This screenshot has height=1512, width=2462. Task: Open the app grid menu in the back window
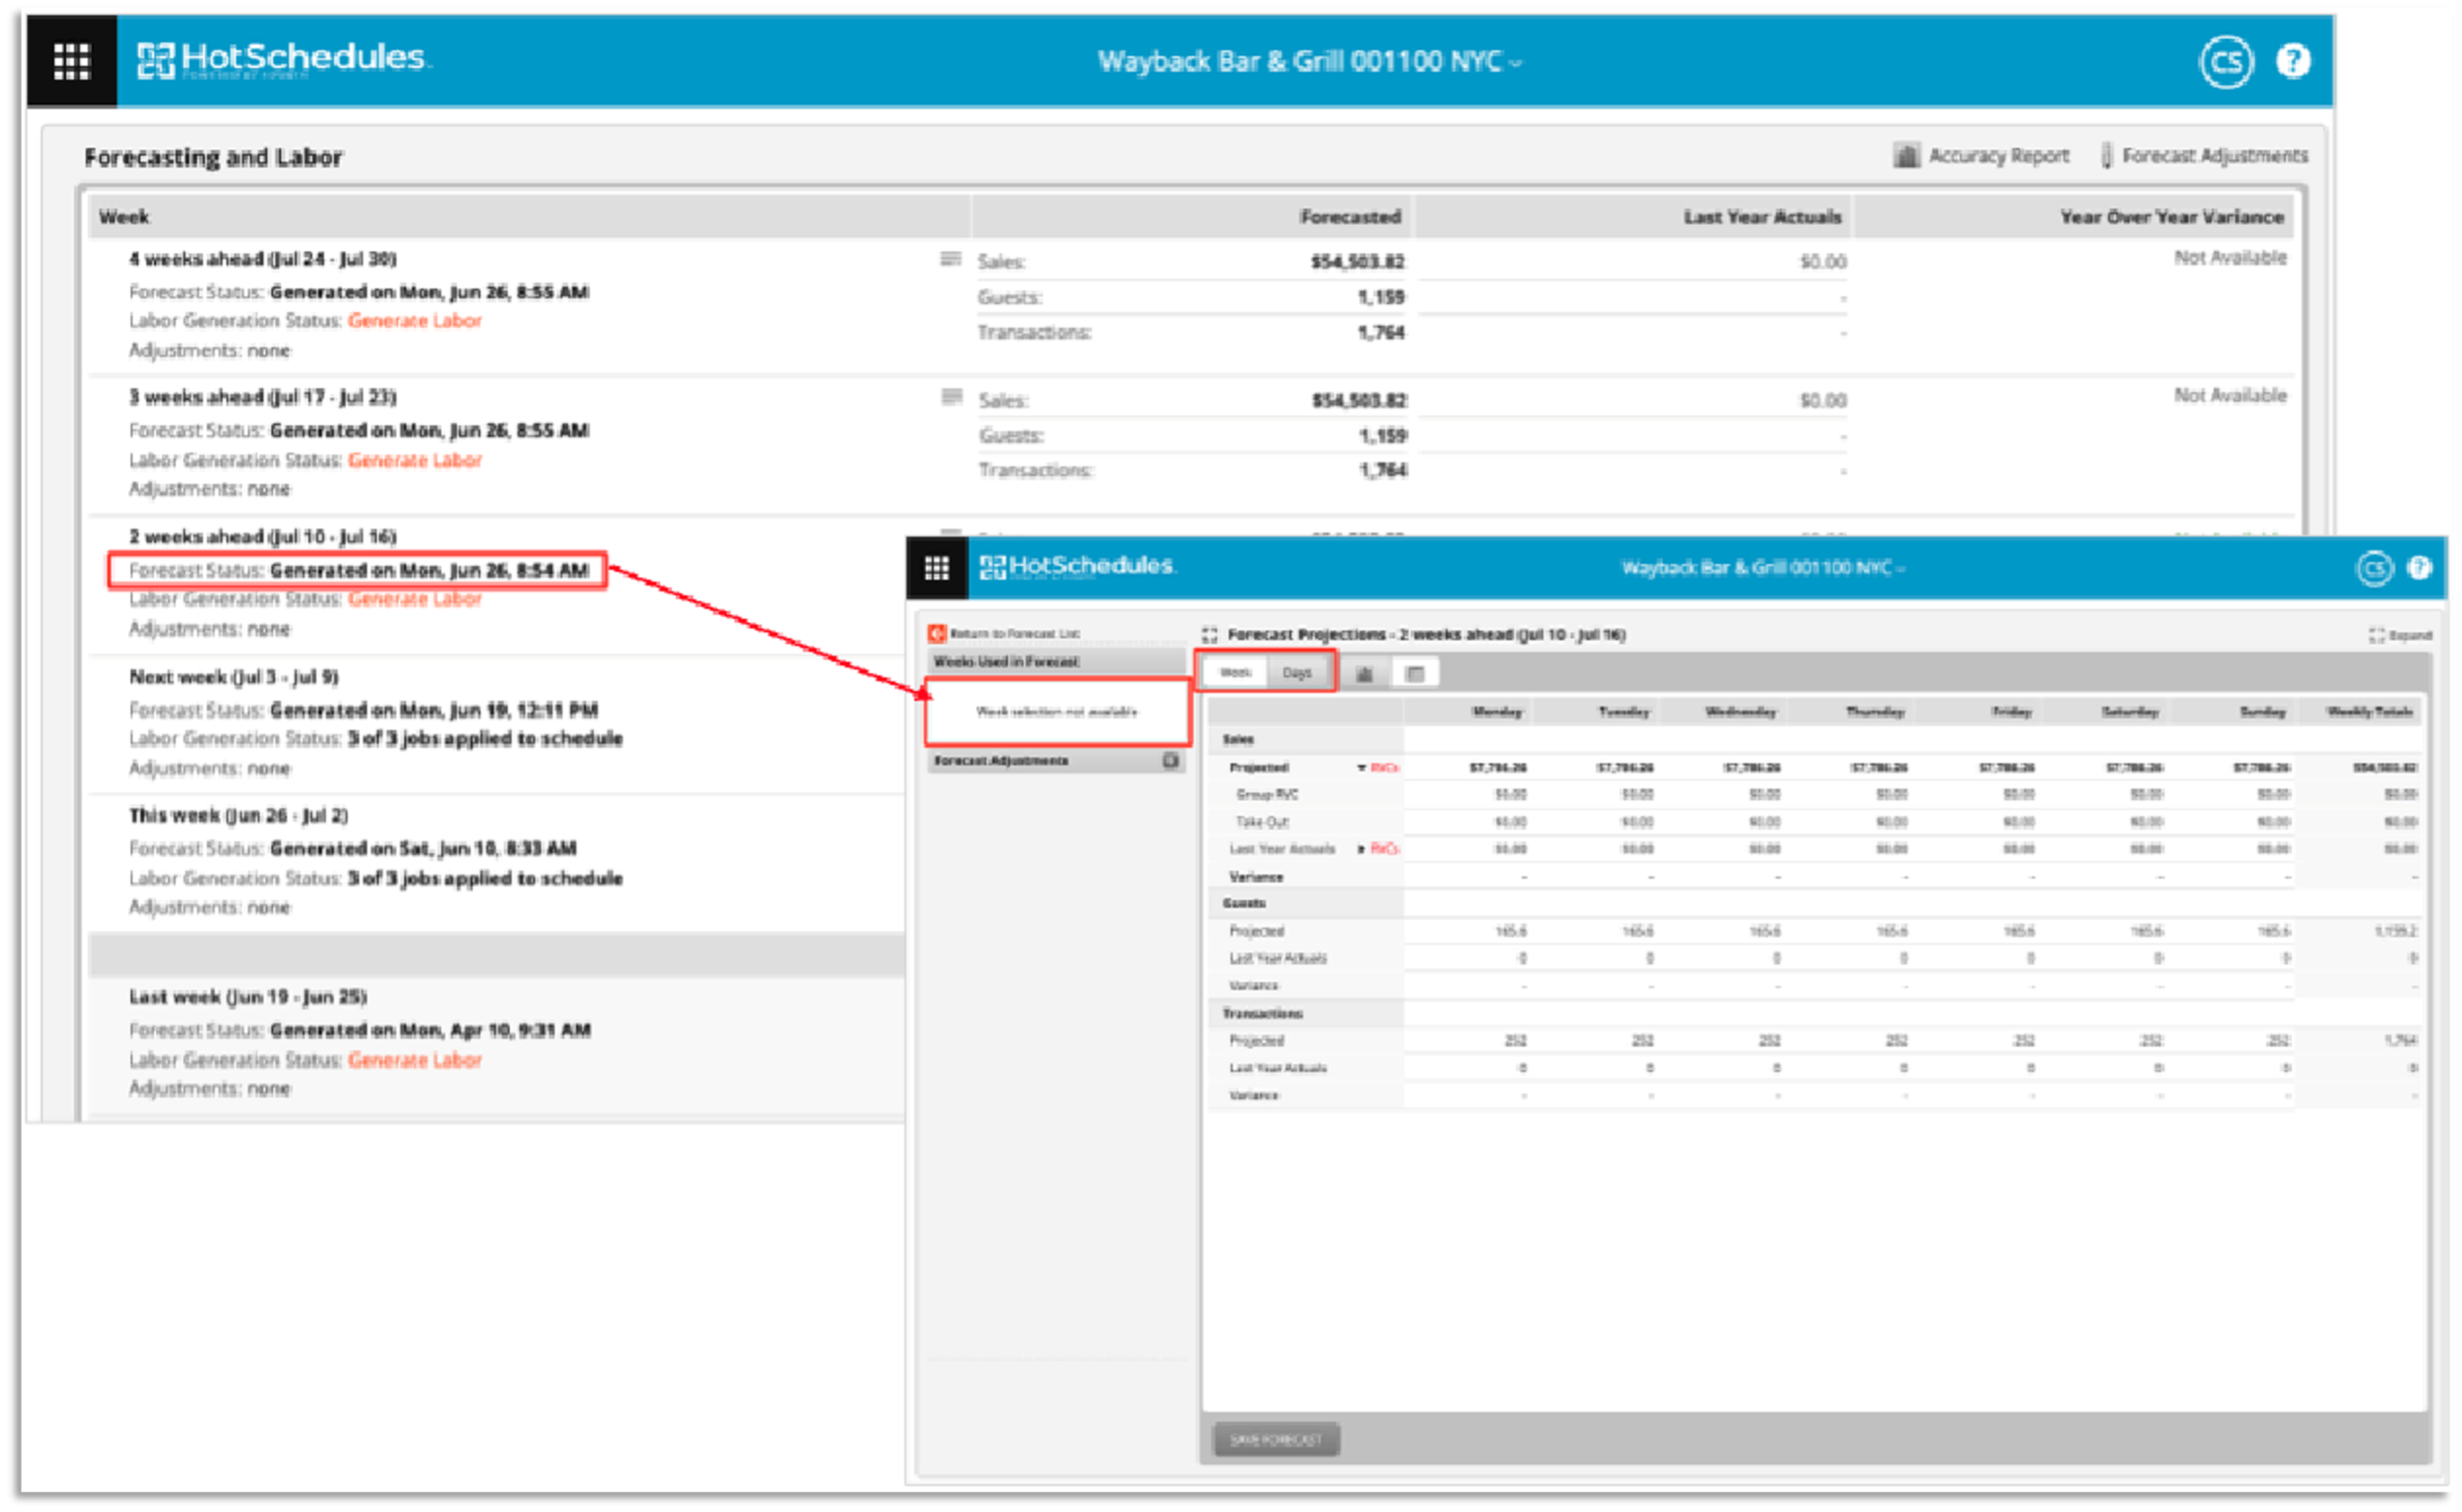(x=71, y=61)
